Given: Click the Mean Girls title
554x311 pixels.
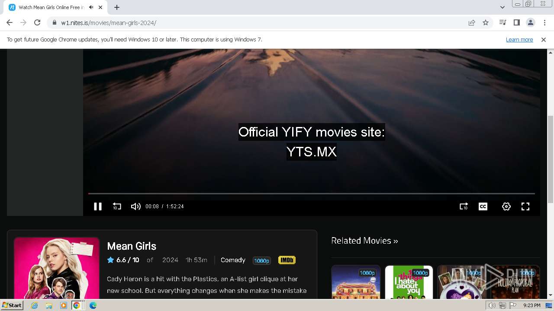Looking at the screenshot, I should 132,246.
